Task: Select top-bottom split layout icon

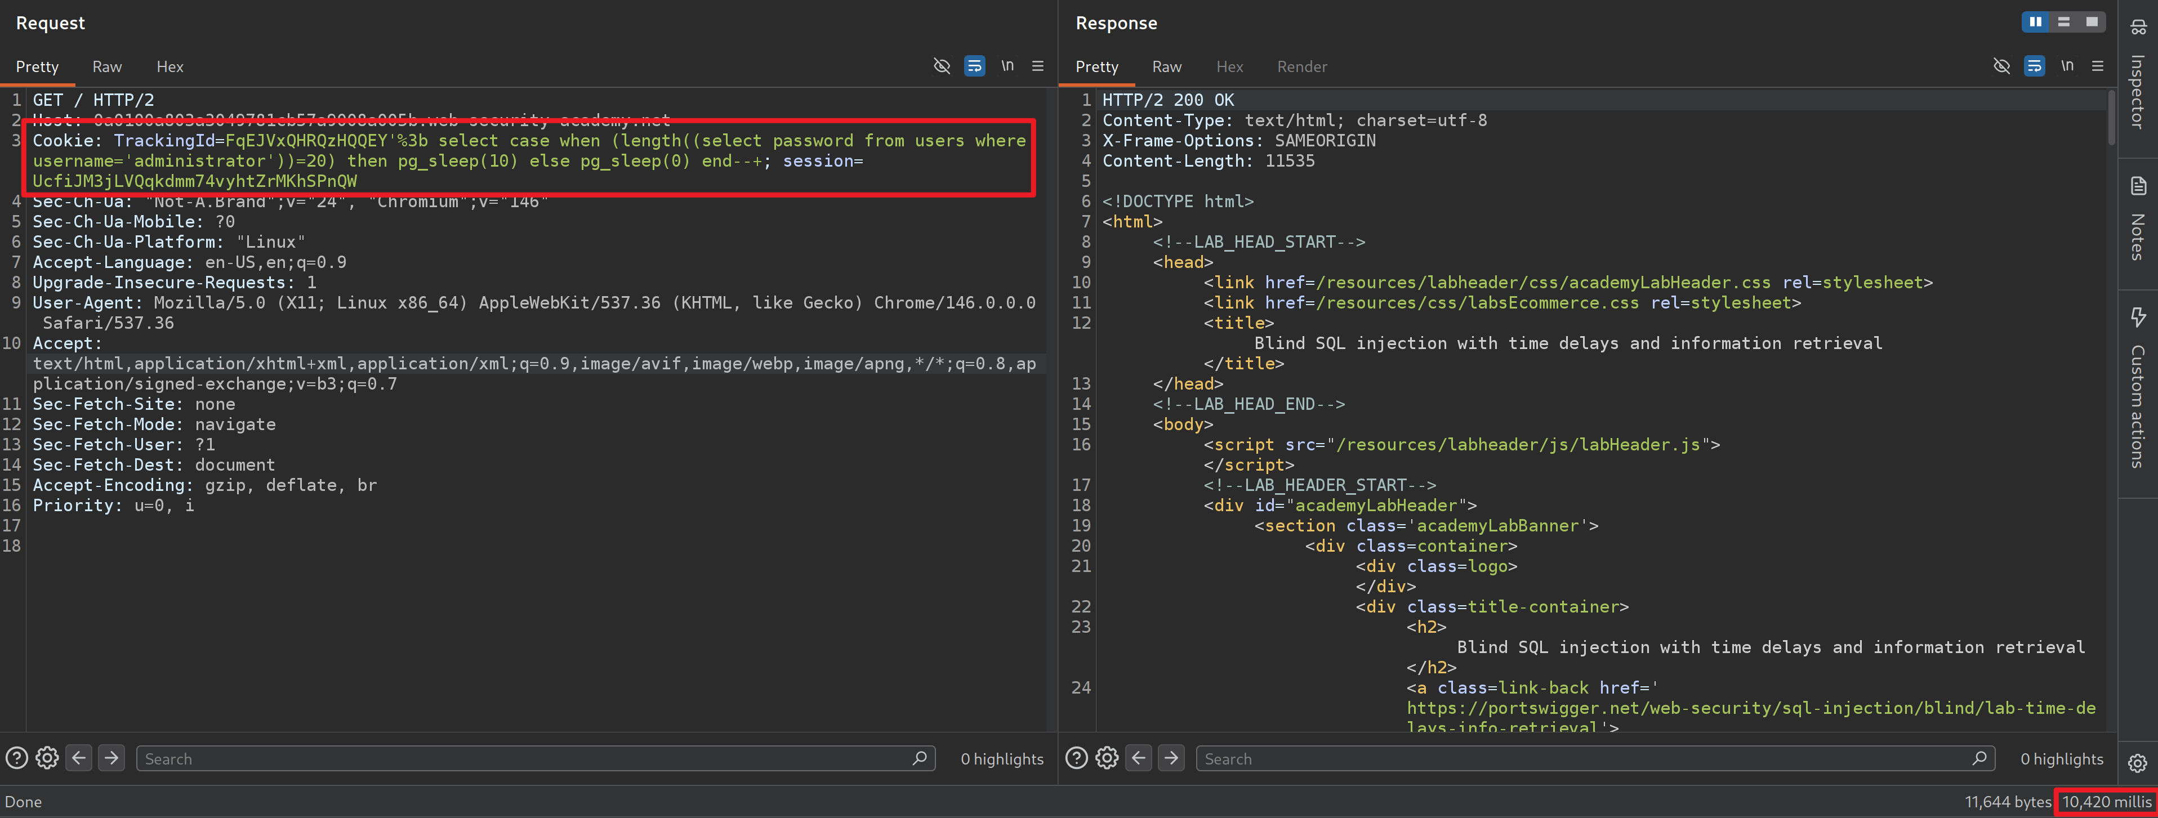Action: coord(2063,22)
